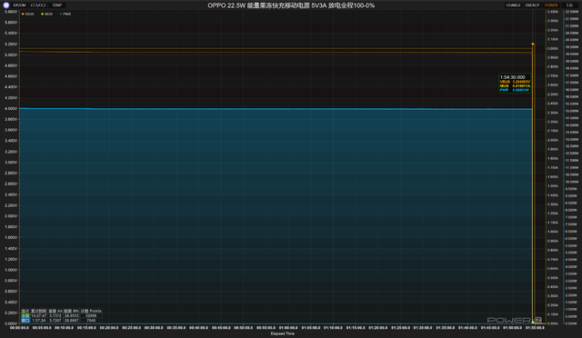Click the 5.800V voltage axis label

click(x=11, y=12)
